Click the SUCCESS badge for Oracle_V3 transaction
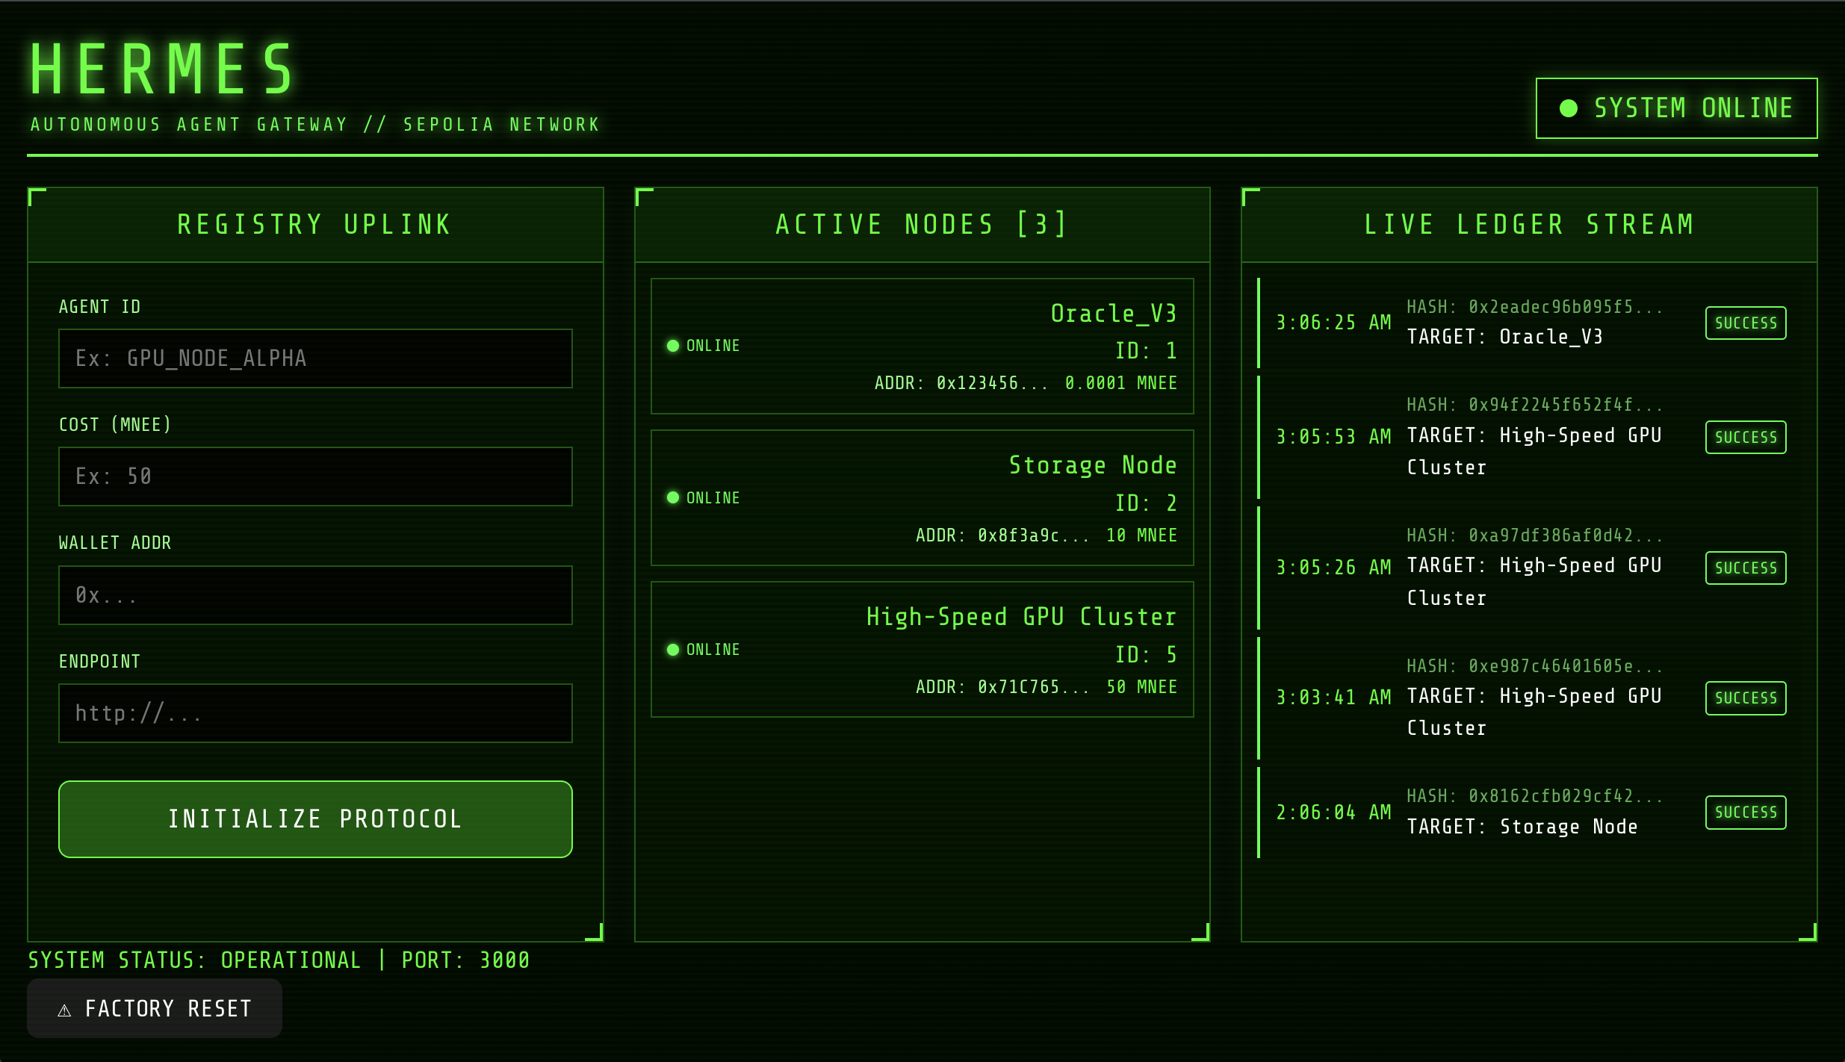Screen dimensions: 1845x1062 pyautogui.click(x=1745, y=322)
